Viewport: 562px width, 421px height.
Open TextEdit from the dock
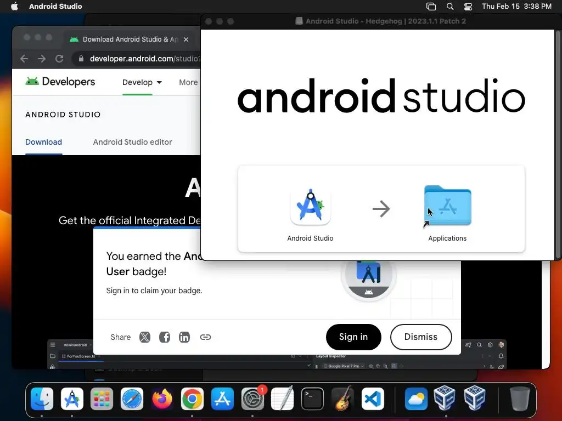pos(283,399)
